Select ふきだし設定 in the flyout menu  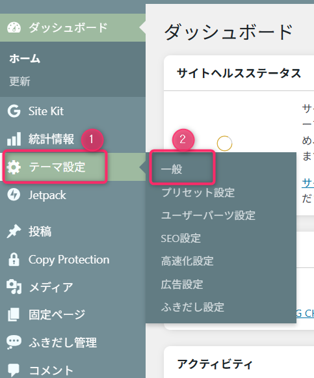[192, 307]
